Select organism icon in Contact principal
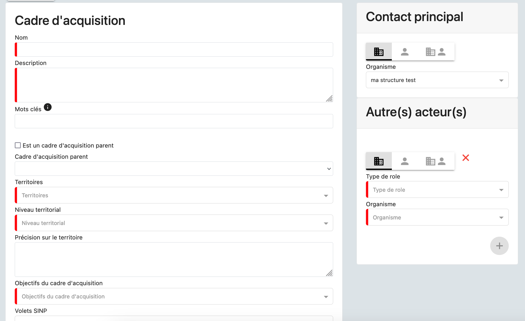The height and width of the screenshot is (321, 525). (x=379, y=52)
